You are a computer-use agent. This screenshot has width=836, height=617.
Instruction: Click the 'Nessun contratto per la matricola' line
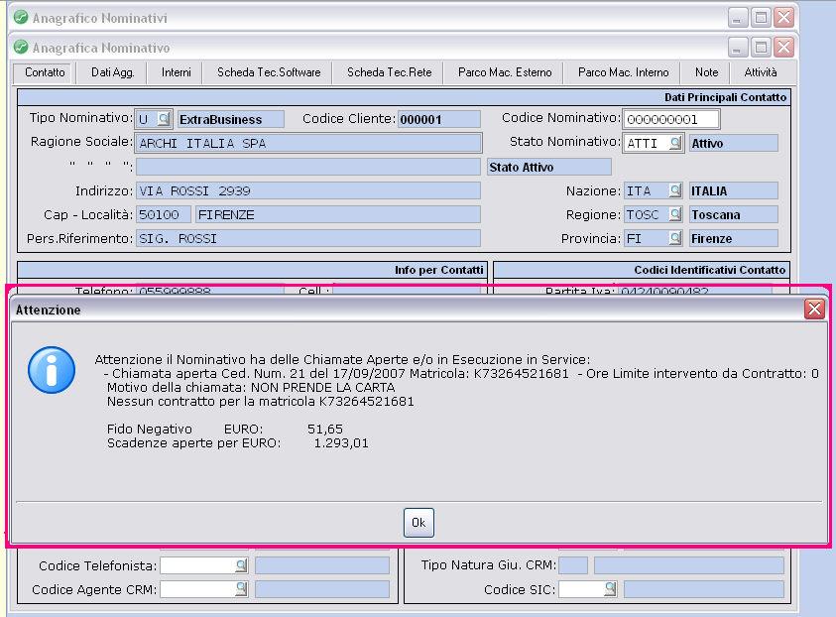click(260, 401)
